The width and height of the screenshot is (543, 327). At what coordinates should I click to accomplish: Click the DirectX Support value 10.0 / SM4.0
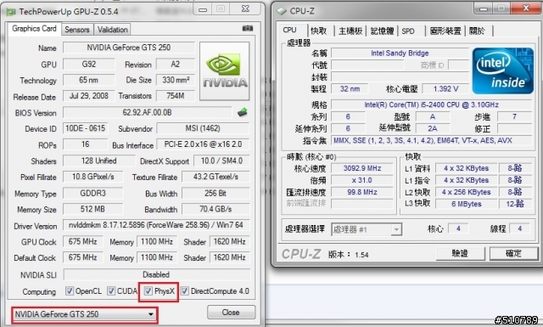point(221,161)
